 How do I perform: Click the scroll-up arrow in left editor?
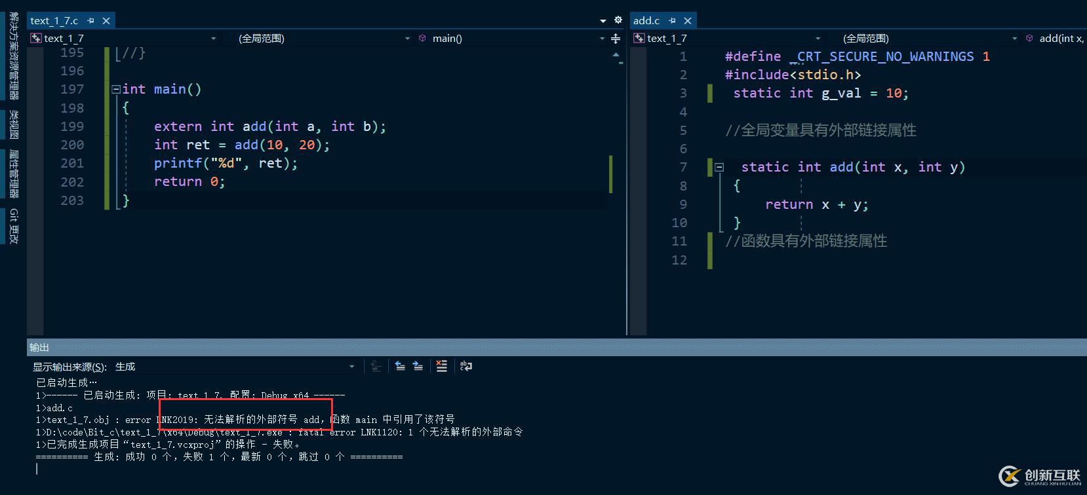coord(616,55)
